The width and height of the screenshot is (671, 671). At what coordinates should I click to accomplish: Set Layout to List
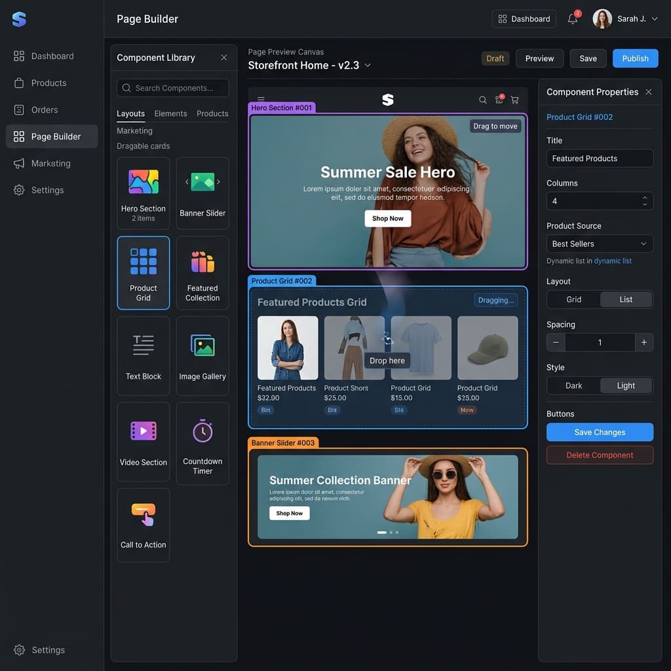coord(626,299)
